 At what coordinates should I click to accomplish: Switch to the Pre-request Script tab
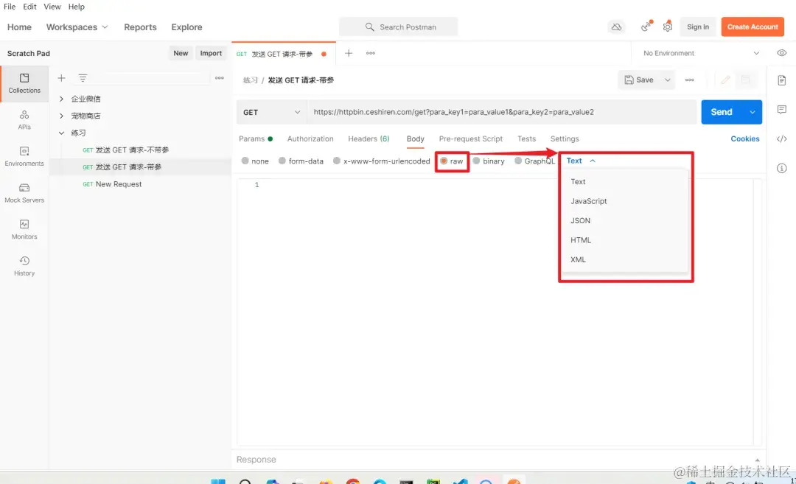point(470,138)
